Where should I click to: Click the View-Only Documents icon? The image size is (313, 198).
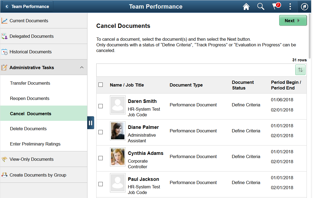pos(4,159)
